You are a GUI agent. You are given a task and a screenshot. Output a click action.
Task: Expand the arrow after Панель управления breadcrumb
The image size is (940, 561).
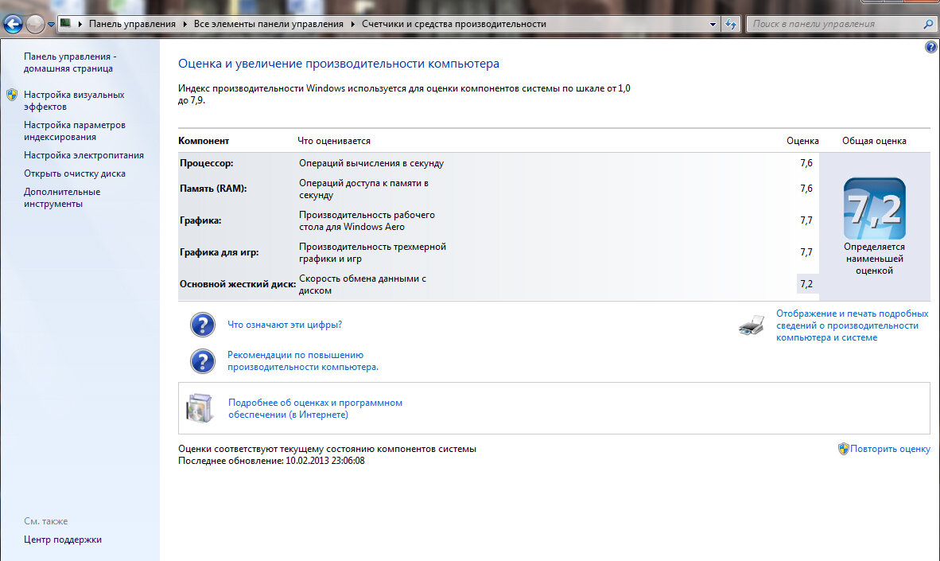(x=185, y=24)
